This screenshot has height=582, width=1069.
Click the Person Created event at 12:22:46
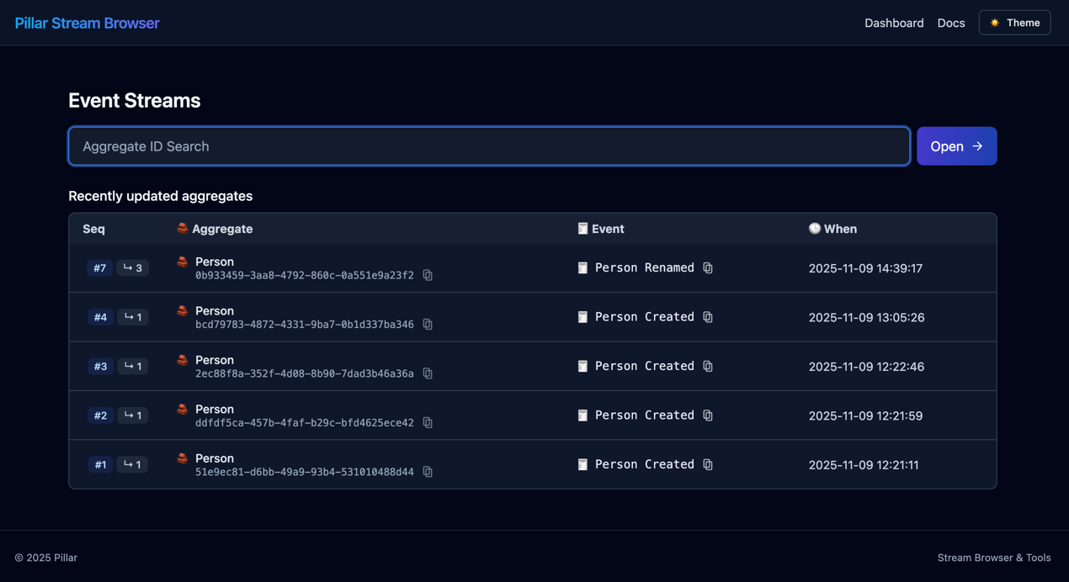point(644,366)
